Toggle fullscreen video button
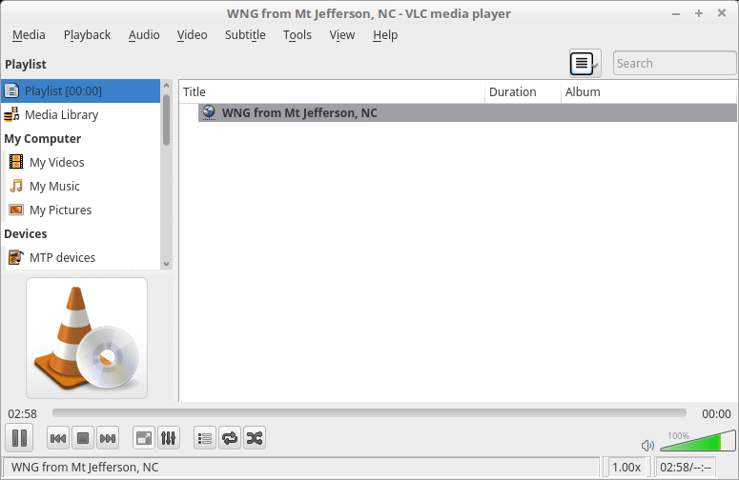 pyautogui.click(x=144, y=439)
